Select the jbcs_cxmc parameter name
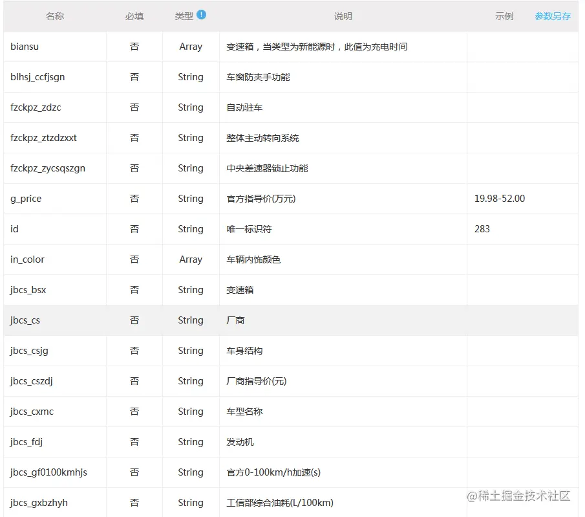Screen dimensions: 585x517 point(32,412)
